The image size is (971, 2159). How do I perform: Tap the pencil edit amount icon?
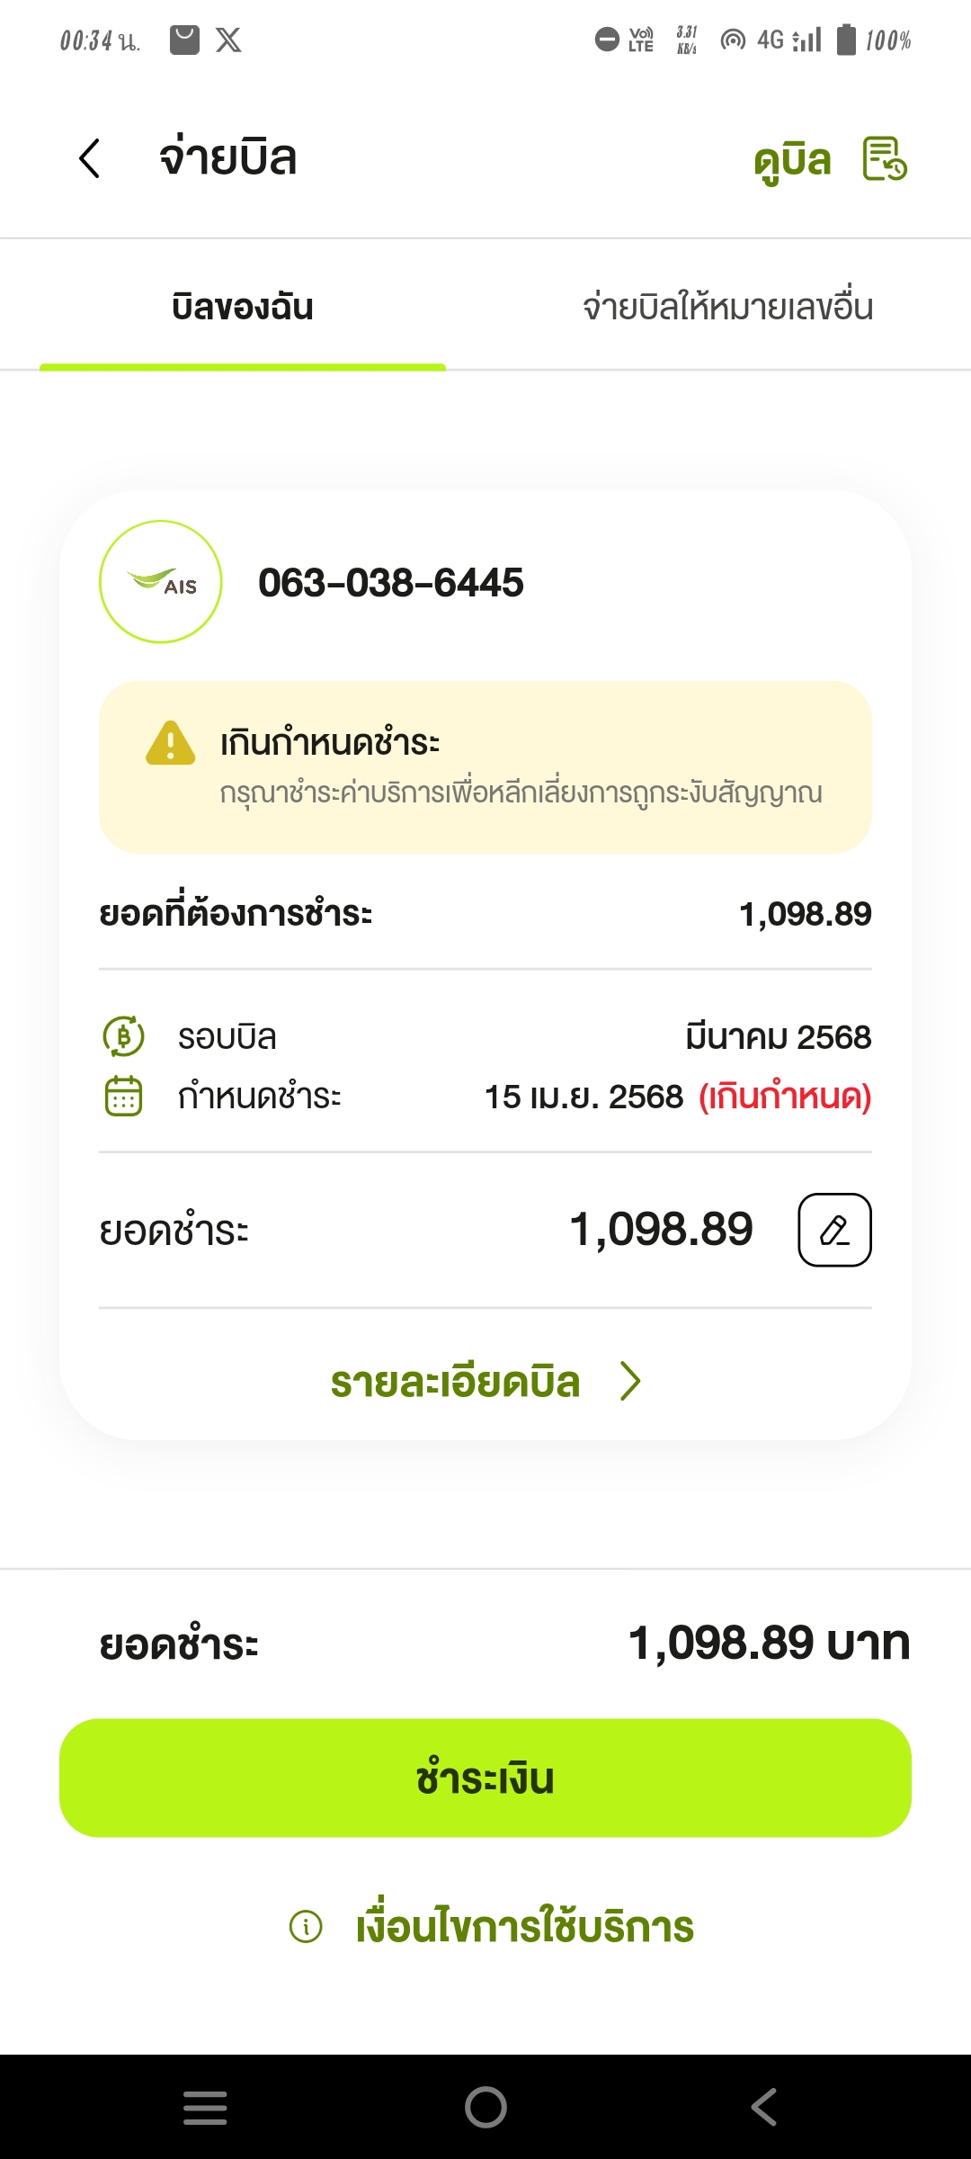coord(834,1230)
